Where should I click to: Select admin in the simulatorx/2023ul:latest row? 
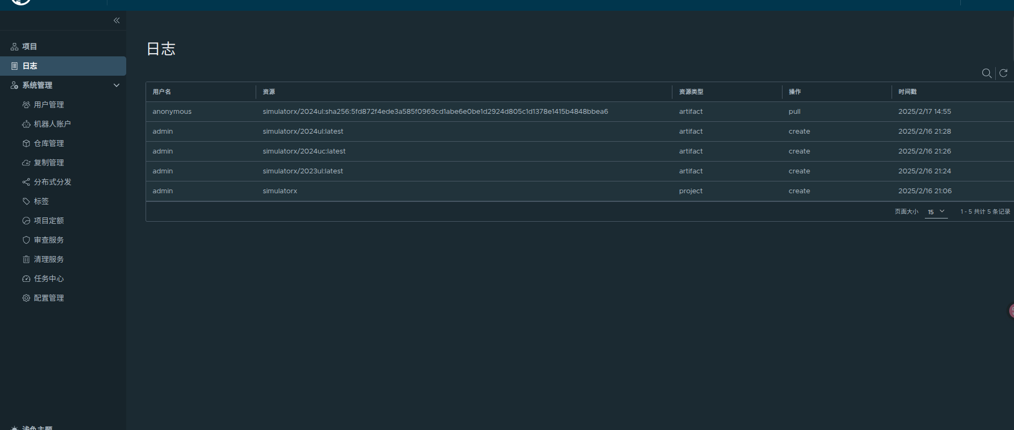pyautogui.click(x=163, y=171)
